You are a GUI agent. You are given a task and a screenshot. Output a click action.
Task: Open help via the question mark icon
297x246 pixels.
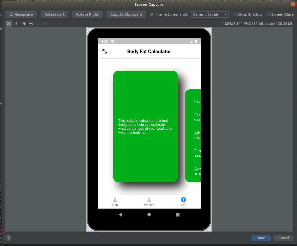(8, 238)
